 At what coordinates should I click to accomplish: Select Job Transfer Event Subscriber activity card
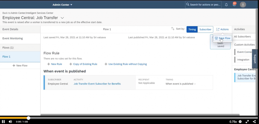(245, 77)
